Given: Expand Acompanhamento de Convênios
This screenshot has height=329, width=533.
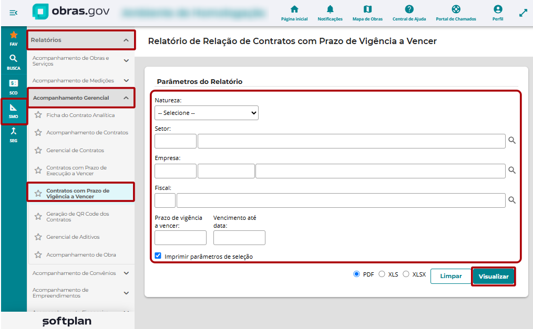Looking at the screenshot, I should point(81,273).
